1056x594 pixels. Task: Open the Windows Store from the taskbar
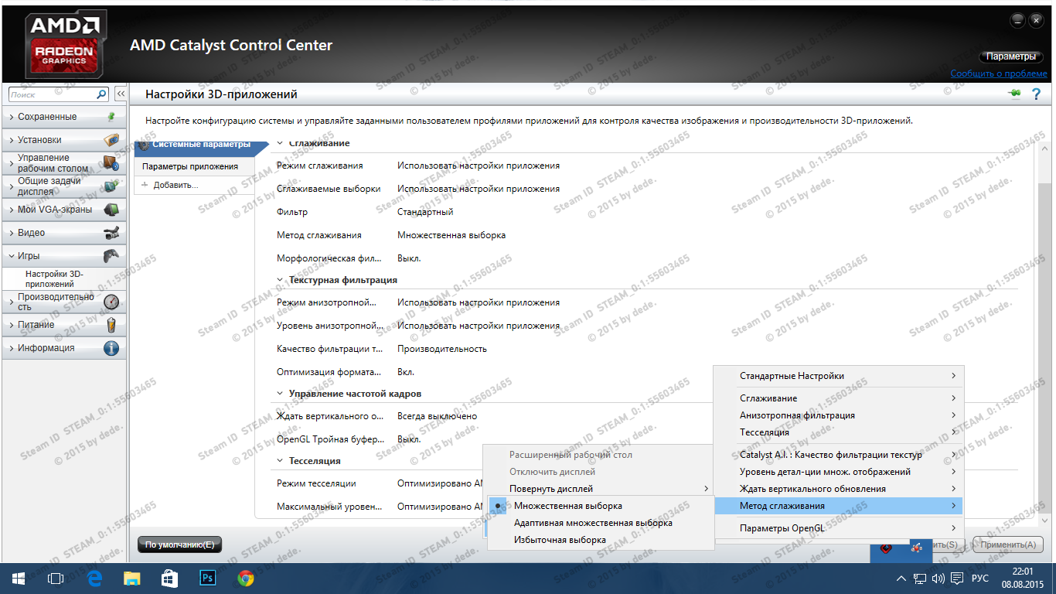[x=170, y=579]
